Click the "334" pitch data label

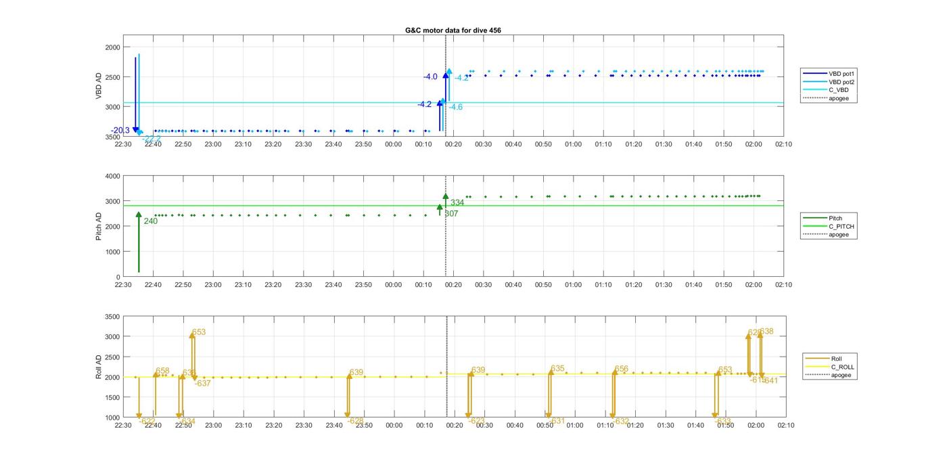click(x=457, y=203)
